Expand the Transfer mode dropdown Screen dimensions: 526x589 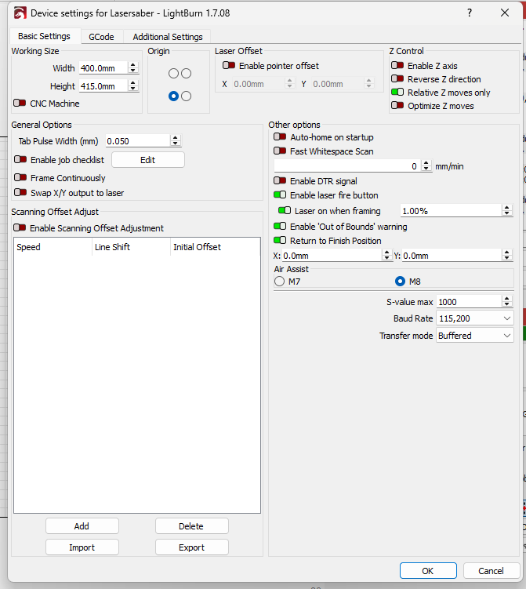(x=475, y=336)
